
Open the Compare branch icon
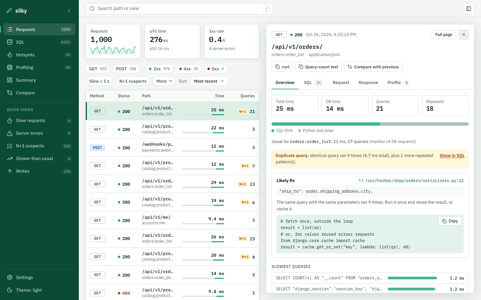coord(10,93)
